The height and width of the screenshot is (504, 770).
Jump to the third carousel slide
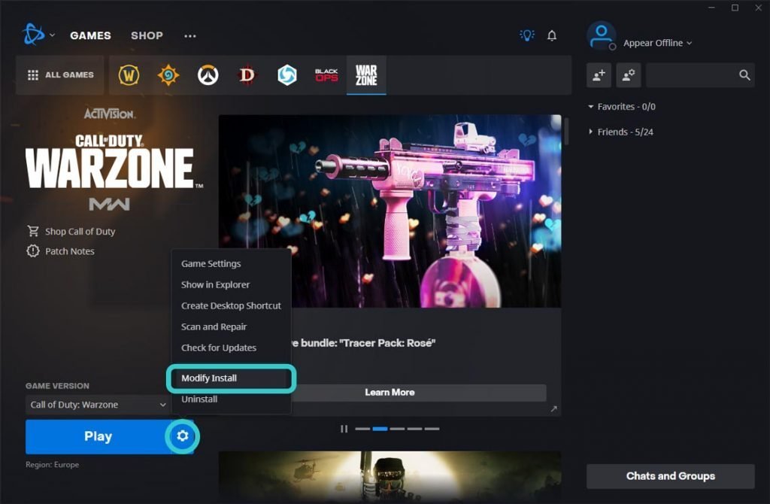(x=397, y=429)
